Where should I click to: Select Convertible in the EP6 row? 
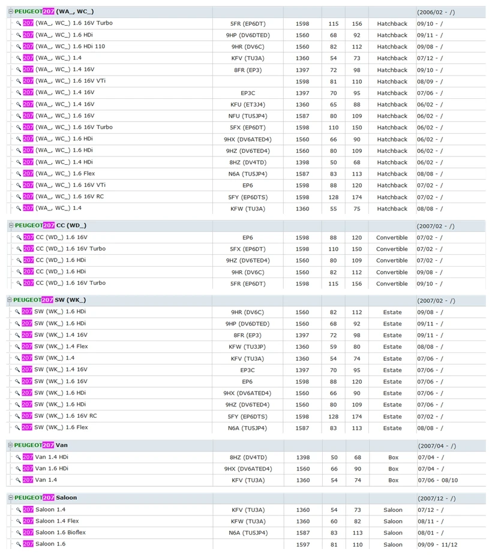point(392,238)
